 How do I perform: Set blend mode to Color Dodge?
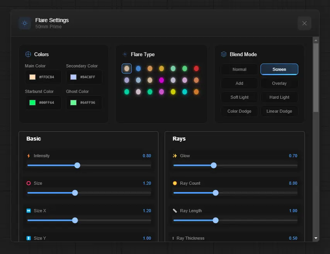pyautogui.click(x=239, y=112)
